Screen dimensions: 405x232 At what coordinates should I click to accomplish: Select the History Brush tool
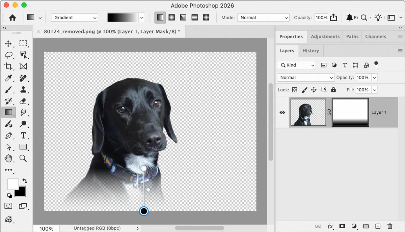pyautogui.click(x=8, y=101)
